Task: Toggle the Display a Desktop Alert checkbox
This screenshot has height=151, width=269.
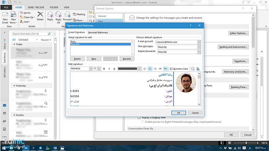Action: (139, 118)
